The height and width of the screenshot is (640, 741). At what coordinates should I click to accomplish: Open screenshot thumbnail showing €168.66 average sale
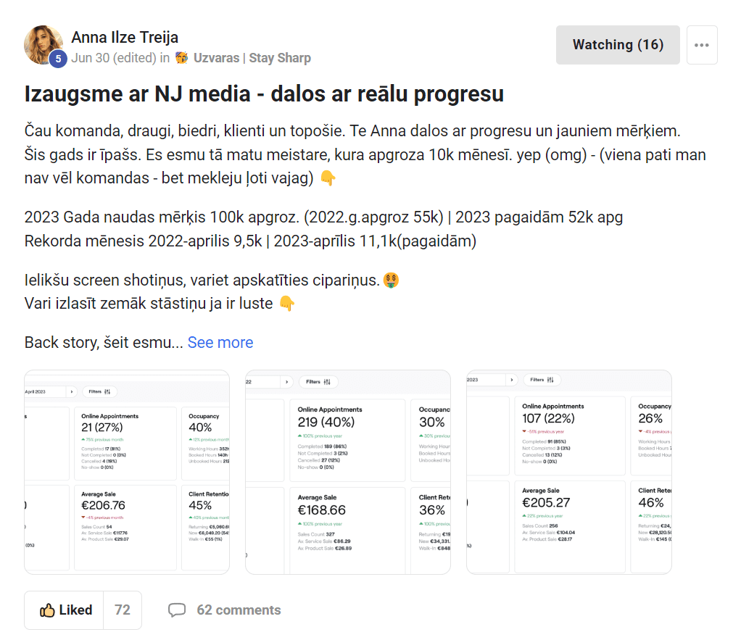[x=348, y=473]
